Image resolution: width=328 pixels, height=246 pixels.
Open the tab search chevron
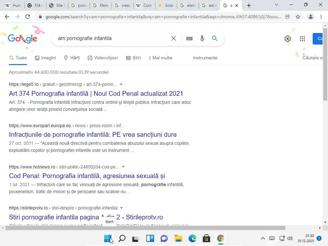coord(276,4)
